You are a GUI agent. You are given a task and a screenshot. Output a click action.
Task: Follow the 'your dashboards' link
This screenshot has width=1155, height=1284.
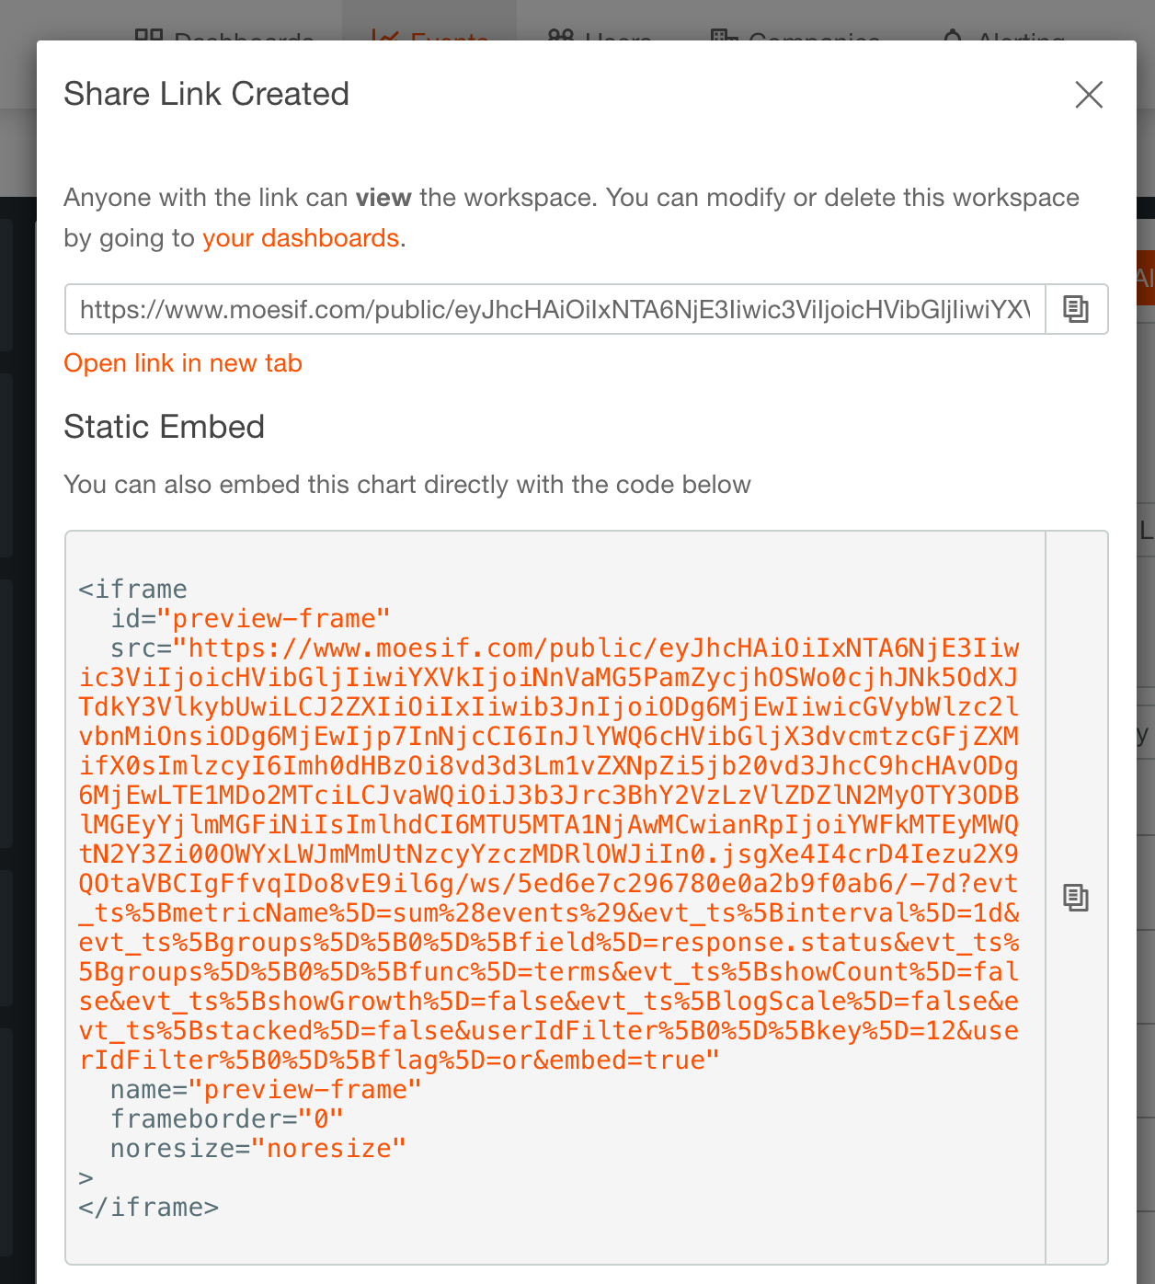[301, 237]
